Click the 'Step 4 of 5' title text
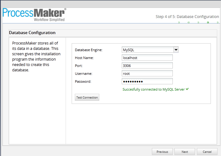221x156 pixels. coord(187,16)
